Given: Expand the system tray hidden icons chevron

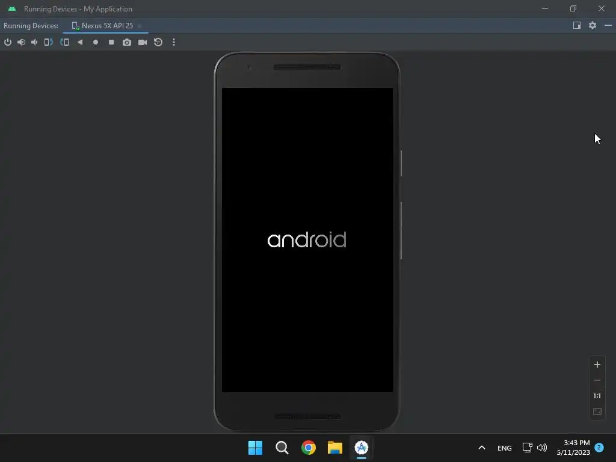Looking at the screenshot, I should coord(482,448).
